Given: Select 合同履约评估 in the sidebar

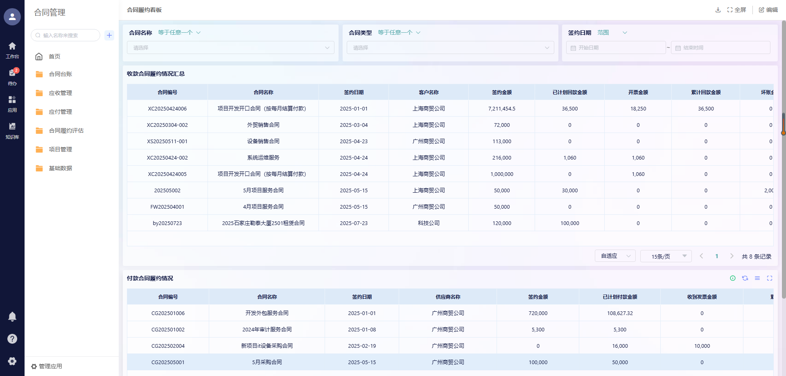Looking at the screenshot, I should click(66, 131).
